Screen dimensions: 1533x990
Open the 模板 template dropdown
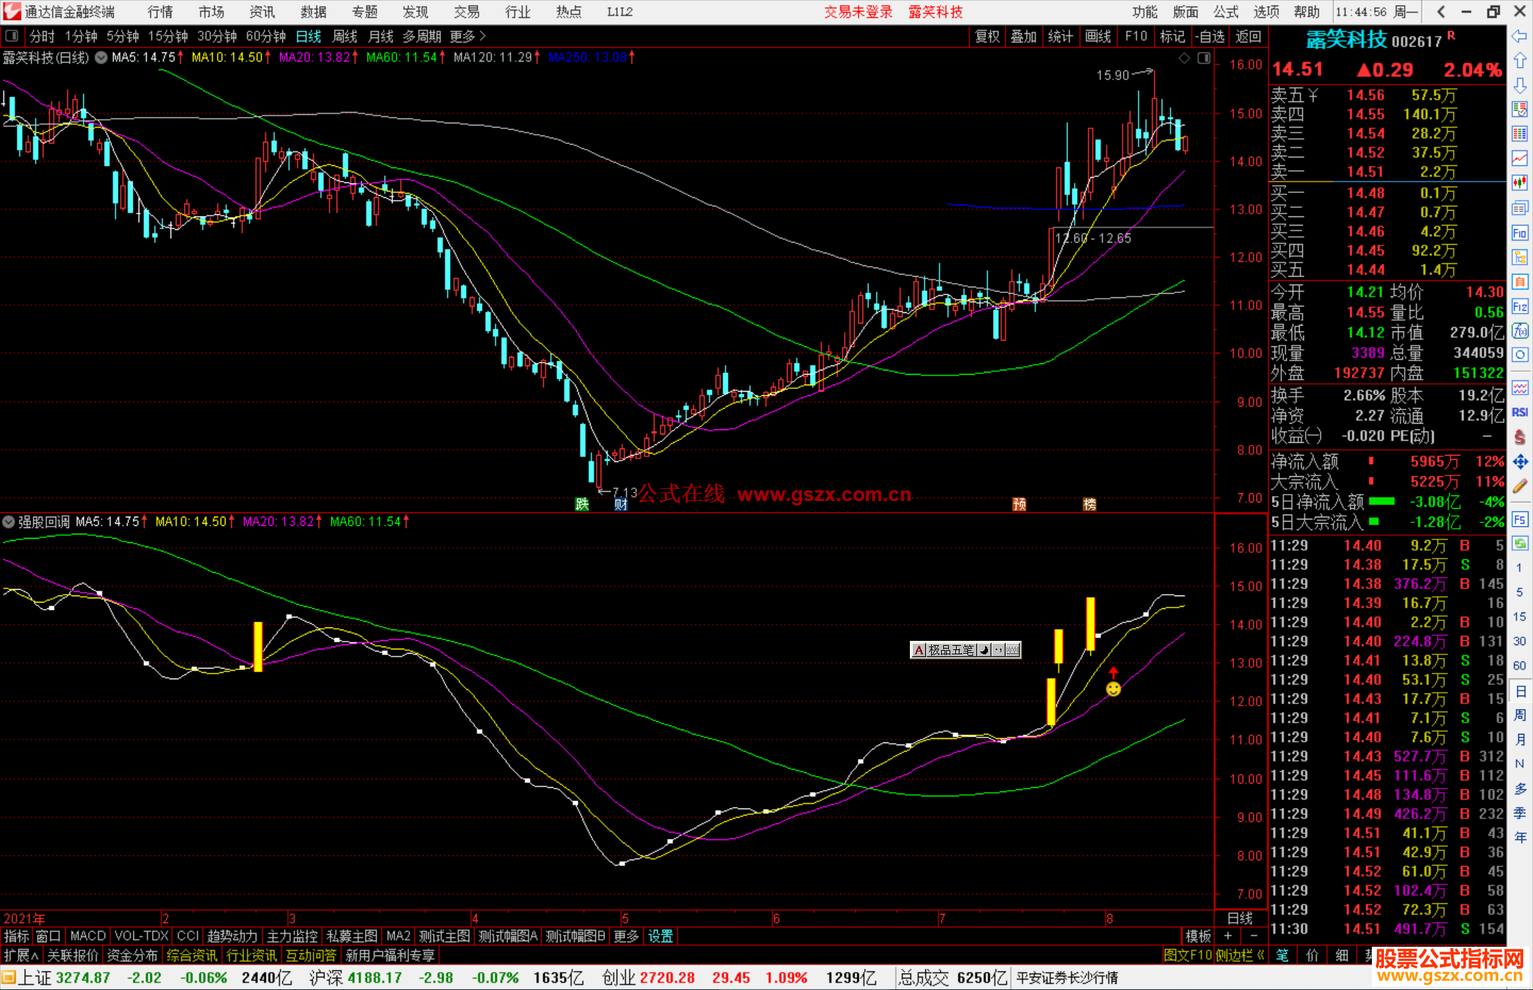[1198, 936]
